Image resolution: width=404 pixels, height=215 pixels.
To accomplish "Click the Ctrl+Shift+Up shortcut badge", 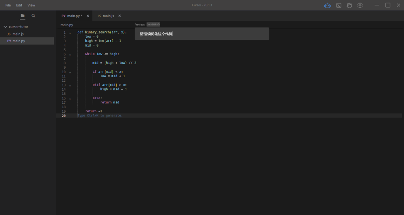I will [153, 25].
